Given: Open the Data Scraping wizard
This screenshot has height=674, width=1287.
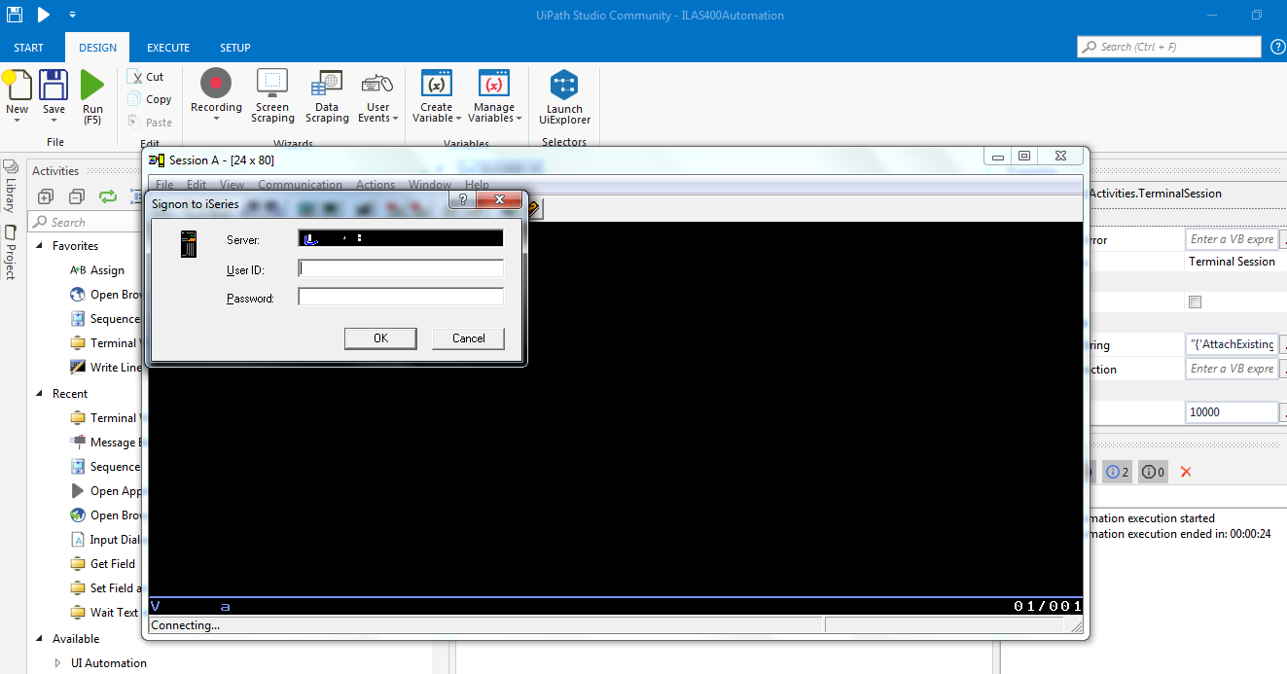Looking at the screenshot, I should (327, 84).
